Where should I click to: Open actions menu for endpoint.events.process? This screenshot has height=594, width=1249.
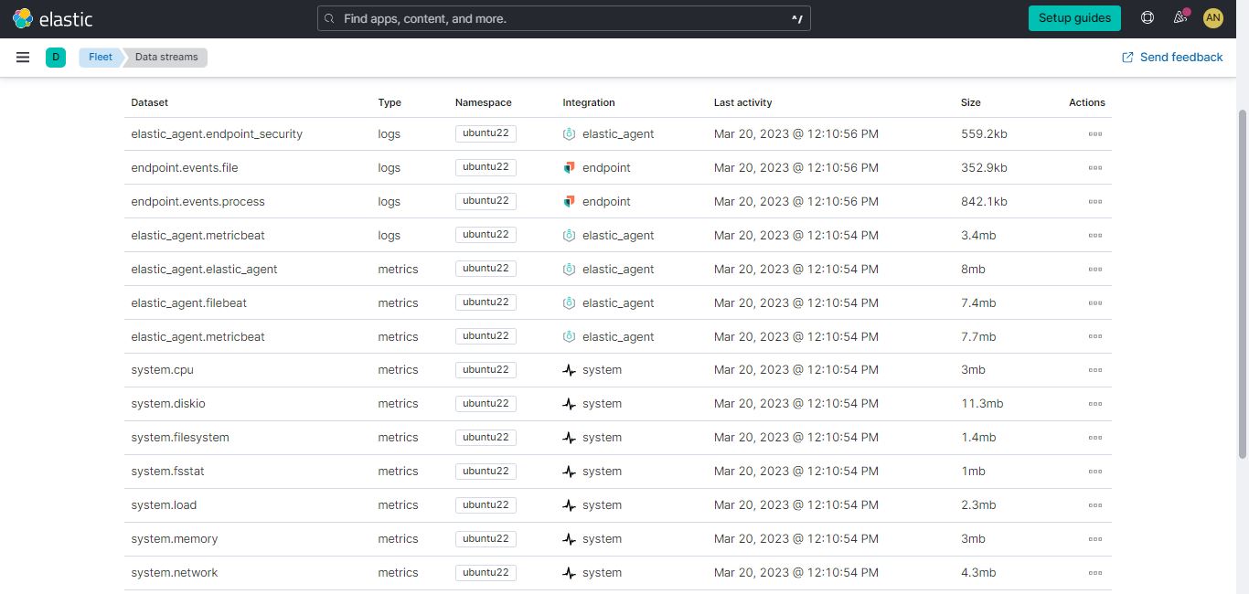click(1095, 201)
